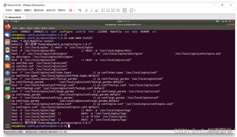Click the 'src' directory in listing
This screenshot has width=237, height=137.
coord(154,32)
